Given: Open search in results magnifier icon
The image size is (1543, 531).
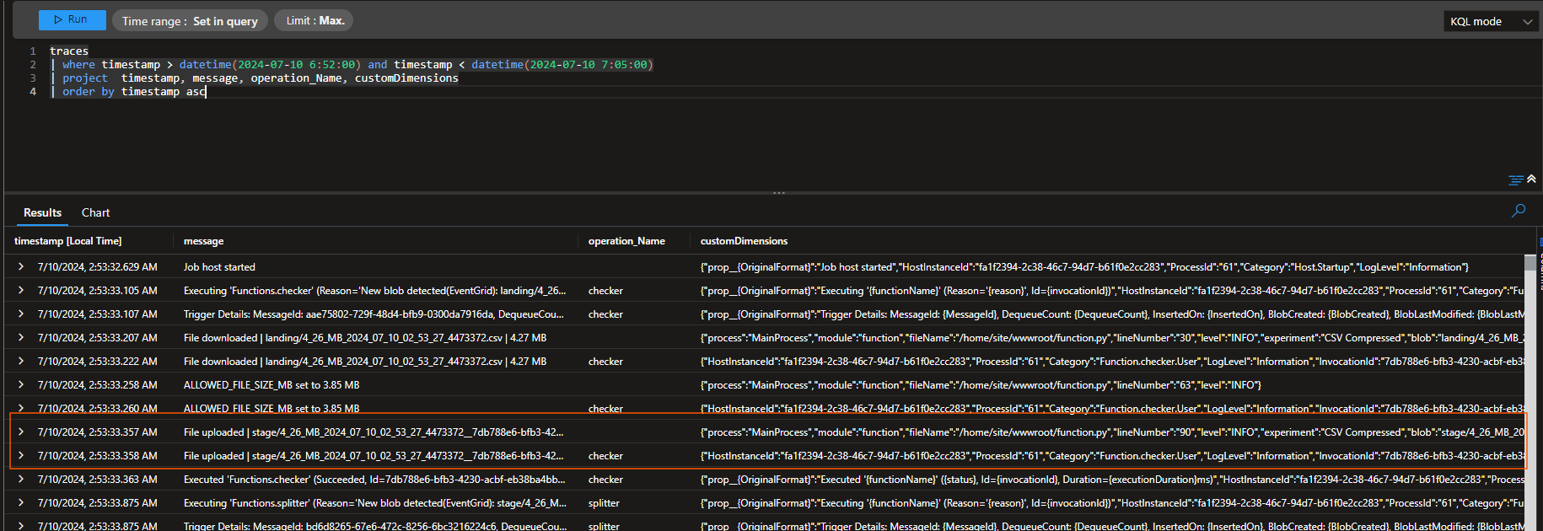Looking at the screenshot, I should [1519, 211].
